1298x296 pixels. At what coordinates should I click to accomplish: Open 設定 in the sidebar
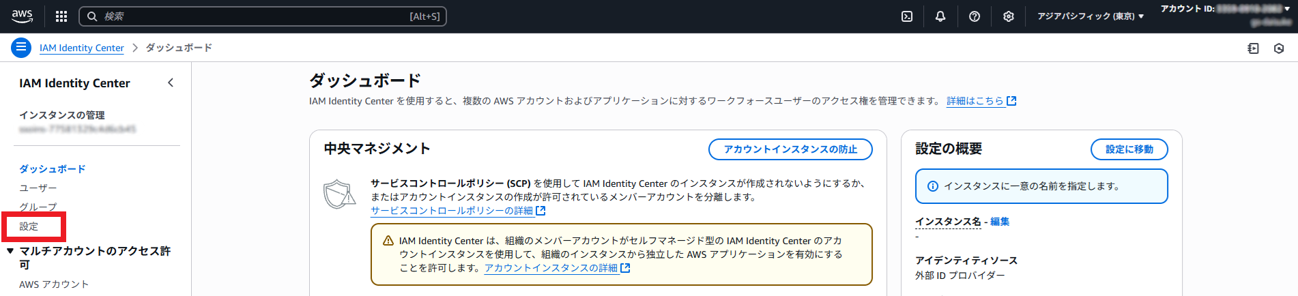click(29, 226)
